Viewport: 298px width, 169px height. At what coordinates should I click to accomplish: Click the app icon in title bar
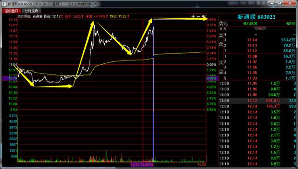point(4,4)
